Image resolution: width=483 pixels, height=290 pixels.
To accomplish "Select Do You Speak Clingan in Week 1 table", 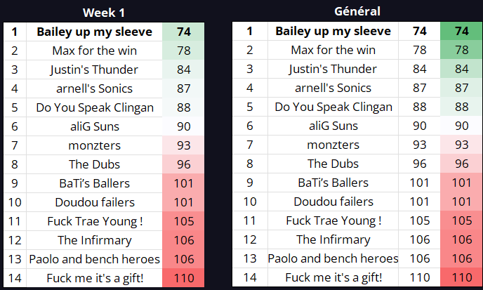I will 94,107.
